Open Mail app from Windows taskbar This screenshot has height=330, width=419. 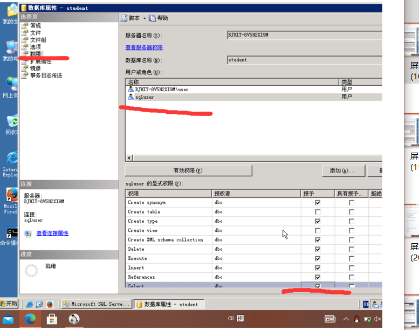pos(8,319)
